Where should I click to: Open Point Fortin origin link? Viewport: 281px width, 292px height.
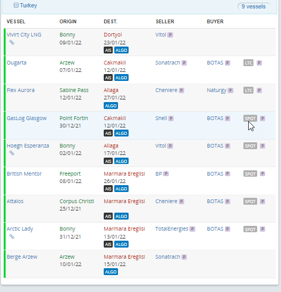pyautogui.click(x=74, y=118)
